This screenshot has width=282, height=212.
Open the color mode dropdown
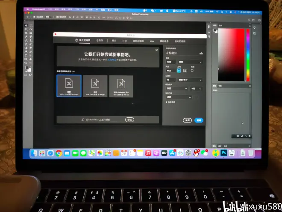tap(176, 89)
